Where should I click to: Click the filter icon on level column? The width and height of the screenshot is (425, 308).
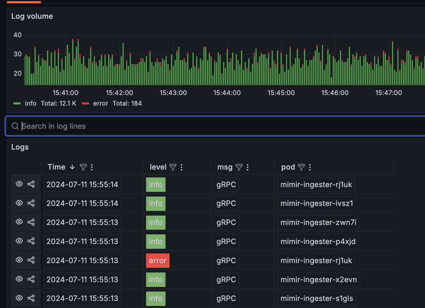click(x=173, y=167)
